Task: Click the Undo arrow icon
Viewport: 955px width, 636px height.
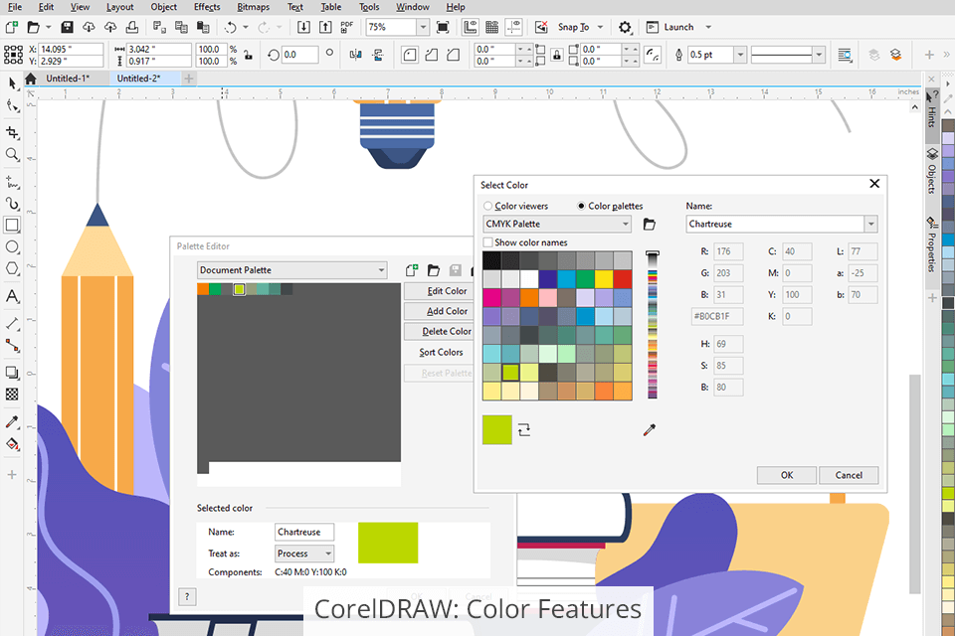Action: click(230, 27)
